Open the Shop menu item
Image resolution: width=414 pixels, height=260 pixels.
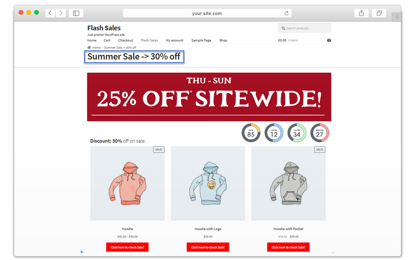(223, 40)
